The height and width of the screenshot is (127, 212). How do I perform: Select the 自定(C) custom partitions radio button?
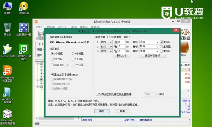[52, 65]
